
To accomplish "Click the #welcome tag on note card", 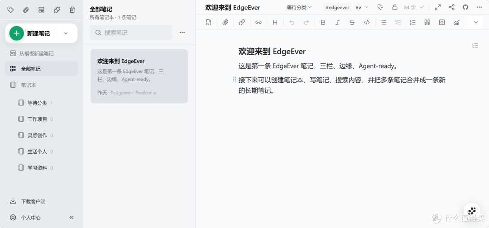I will [146, 93].
